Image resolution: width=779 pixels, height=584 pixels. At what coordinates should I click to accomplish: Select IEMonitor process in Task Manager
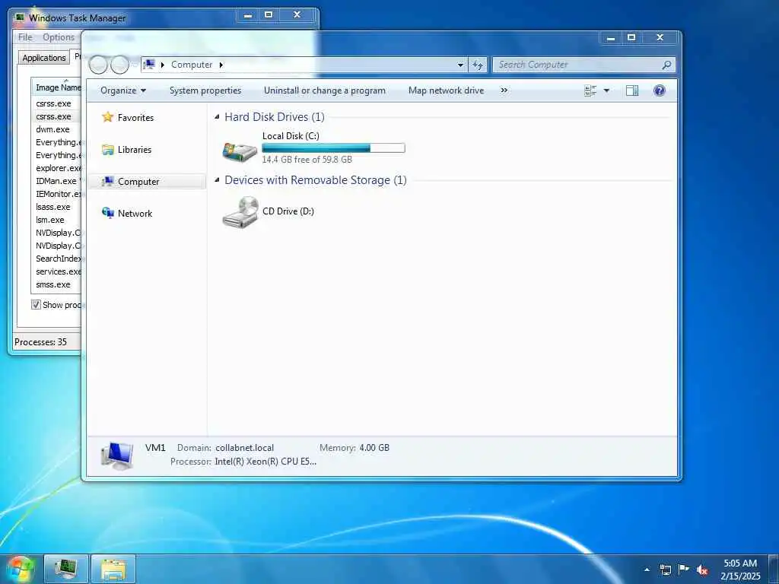tap(56, 194)
